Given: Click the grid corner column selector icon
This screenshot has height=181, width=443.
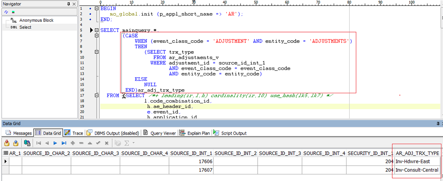Looking at the screenshot, I should point(5,153).
